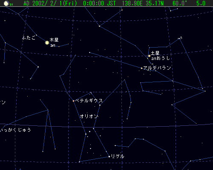Click the おうし constellation label
Screen dimensions: 213x170
click(x=163, y=58)
